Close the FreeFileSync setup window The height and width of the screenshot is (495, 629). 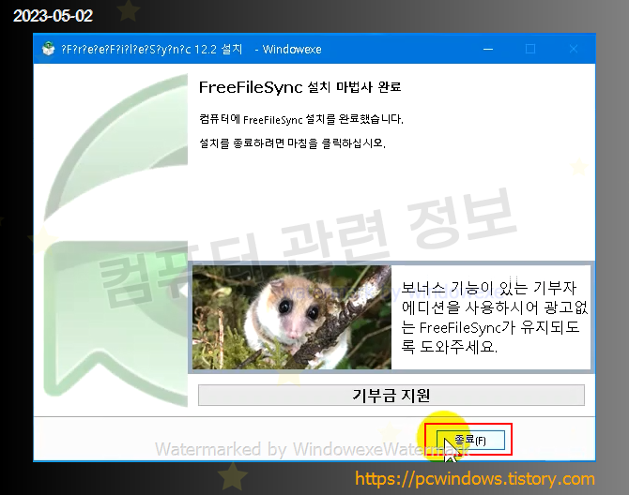pyautogui.click(x=574, y=50)
